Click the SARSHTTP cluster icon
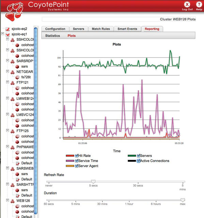 pos(13,185)
